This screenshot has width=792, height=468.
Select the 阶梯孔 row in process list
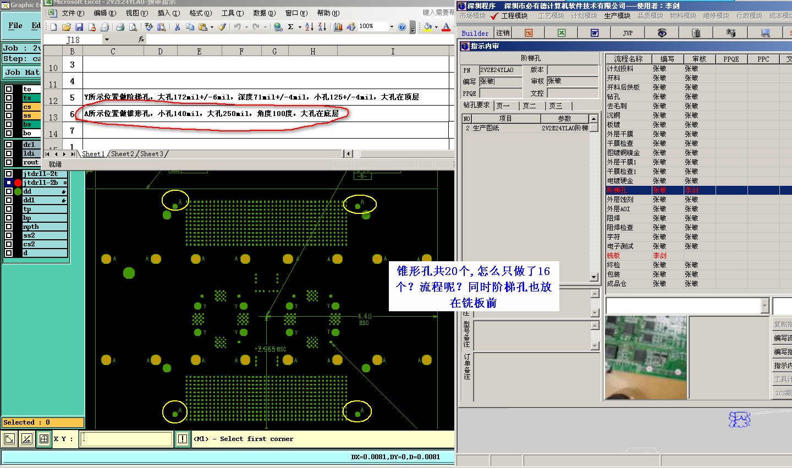click(698, 190)
